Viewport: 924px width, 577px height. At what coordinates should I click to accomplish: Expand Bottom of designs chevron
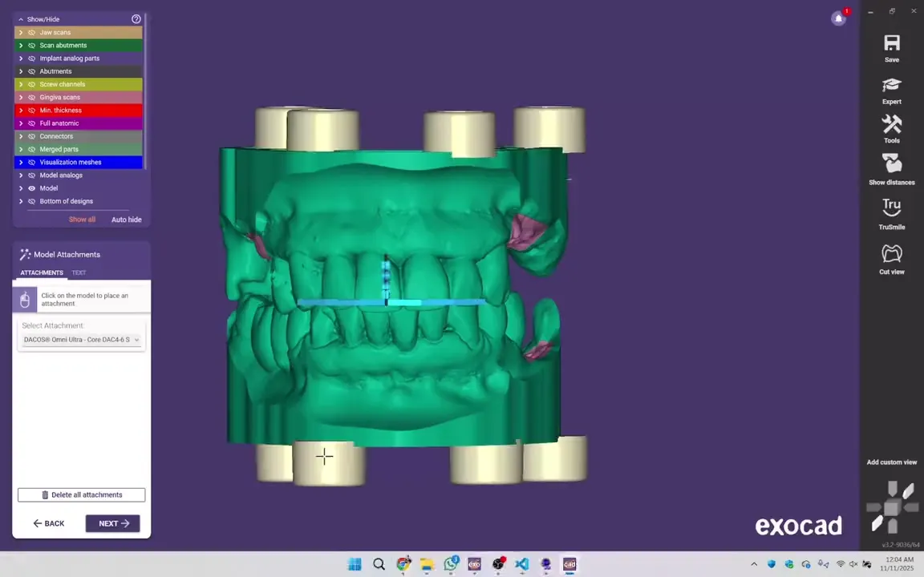point(21,201)
